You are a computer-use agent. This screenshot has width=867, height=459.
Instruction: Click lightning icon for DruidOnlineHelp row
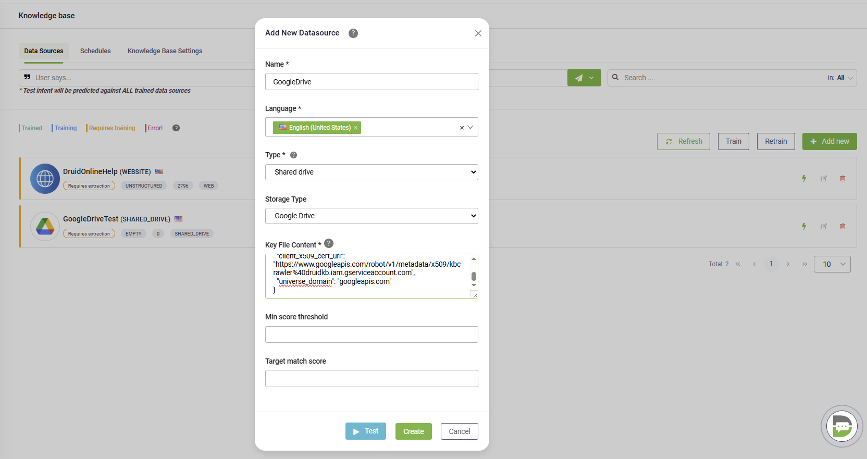(804, 179)
